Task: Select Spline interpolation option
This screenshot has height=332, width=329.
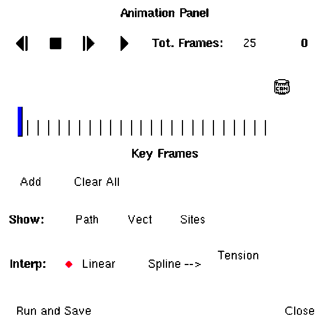Action: point(175,264)
